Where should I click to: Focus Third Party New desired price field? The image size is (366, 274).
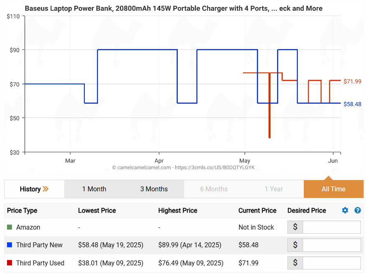tap(331, 245)
